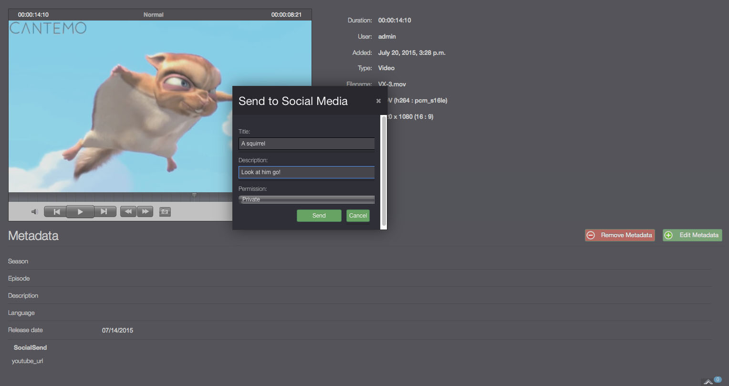
Task: Select the Release date value 07/14/2015
Action: click(117, 330)
